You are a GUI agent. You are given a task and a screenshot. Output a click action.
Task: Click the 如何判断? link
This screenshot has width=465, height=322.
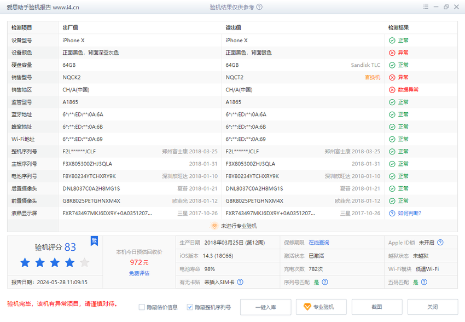(410, 214)
